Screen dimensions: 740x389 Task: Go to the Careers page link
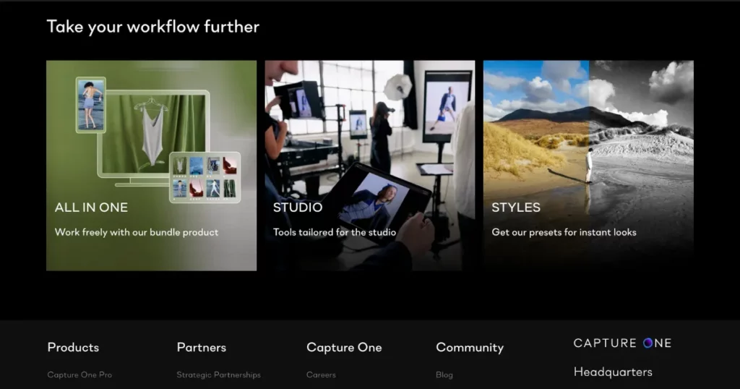321,375
